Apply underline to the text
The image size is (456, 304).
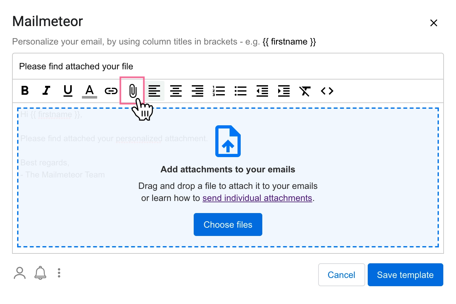68,91
